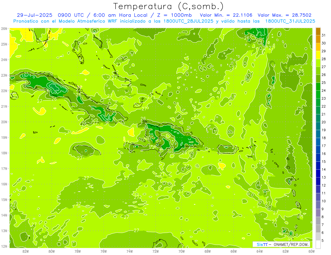The height and width of the screenshot is (255, 331).
Task: Click the '72W' longitude axis label
Action: point(156,251)
